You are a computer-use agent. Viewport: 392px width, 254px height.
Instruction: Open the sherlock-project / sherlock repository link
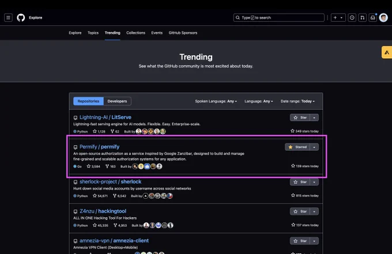coord(111,181)
